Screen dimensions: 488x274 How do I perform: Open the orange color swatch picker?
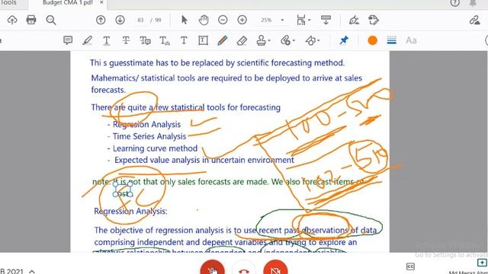[x=372, y=40]
